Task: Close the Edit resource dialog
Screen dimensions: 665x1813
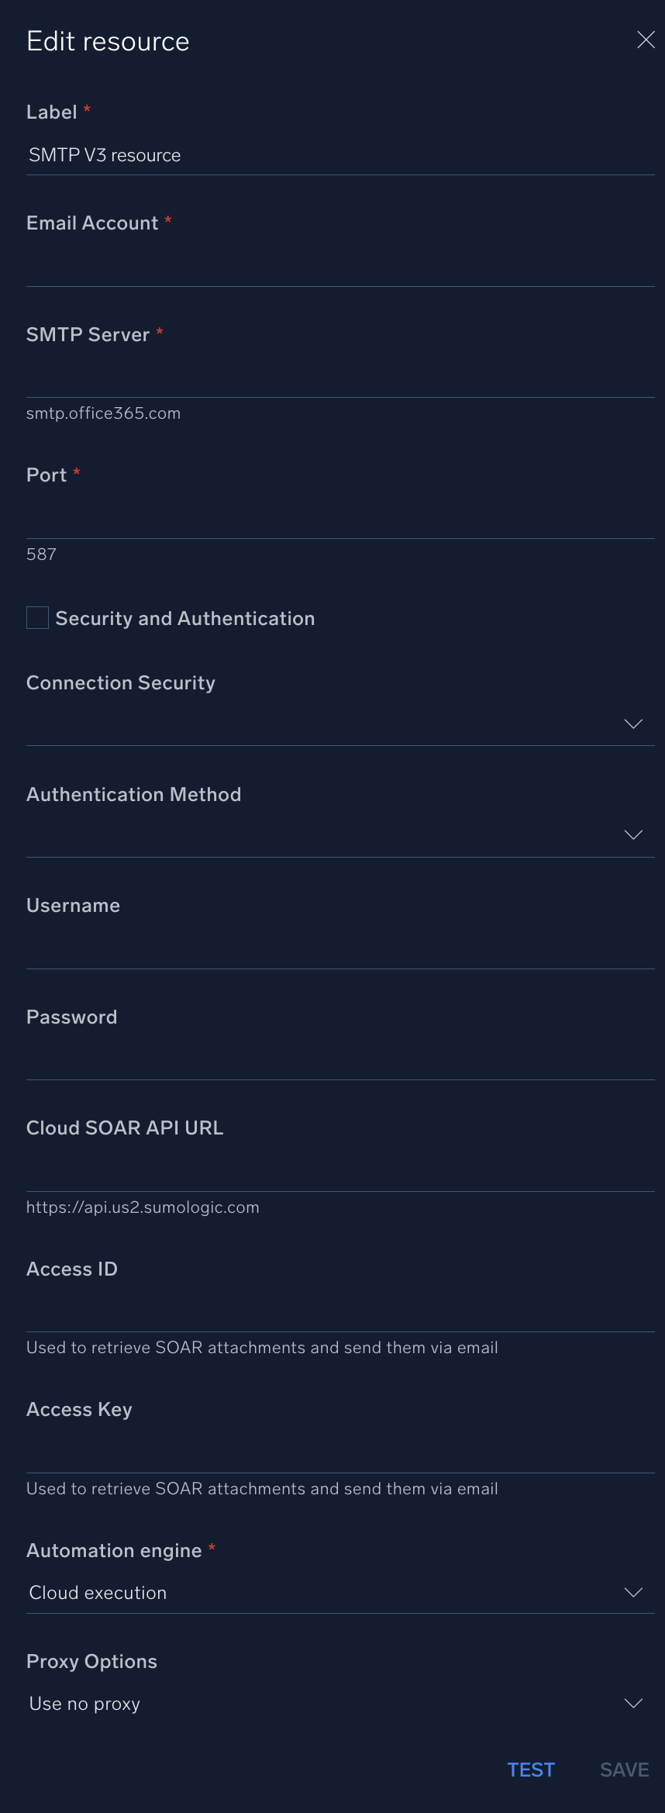Action: 646,40
